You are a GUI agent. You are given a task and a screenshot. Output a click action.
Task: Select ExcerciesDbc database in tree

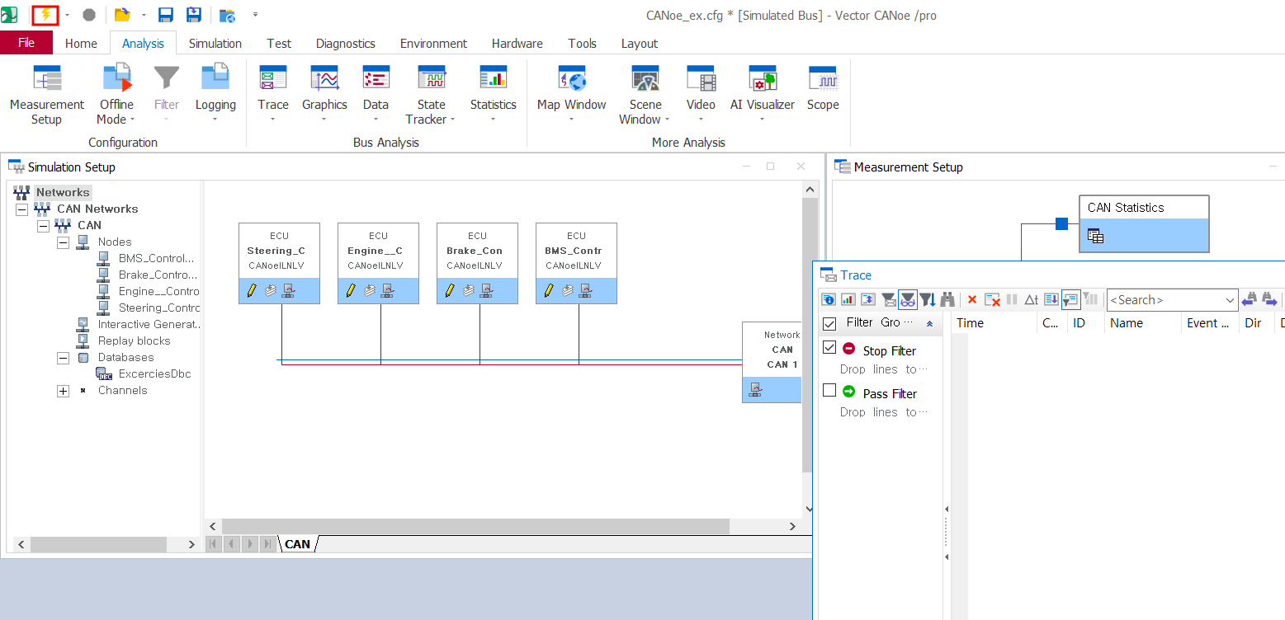point(154,373)
